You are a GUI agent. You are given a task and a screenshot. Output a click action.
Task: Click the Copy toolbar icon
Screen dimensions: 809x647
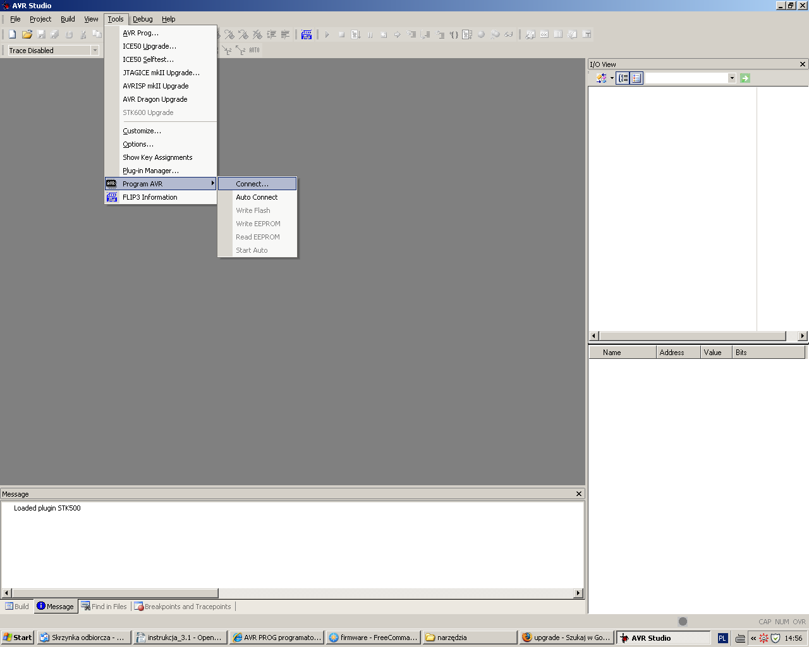[97, 35]
